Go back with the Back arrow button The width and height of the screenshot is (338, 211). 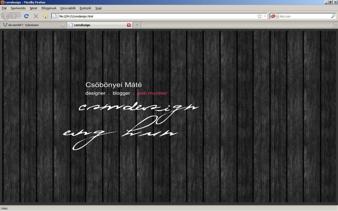tap(6, 16)
